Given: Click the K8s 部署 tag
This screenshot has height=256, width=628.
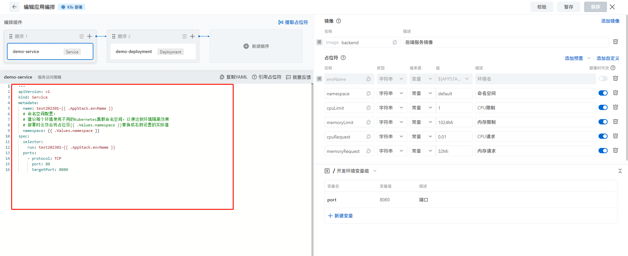Looking at the screenshot, I should click(71, 7).
